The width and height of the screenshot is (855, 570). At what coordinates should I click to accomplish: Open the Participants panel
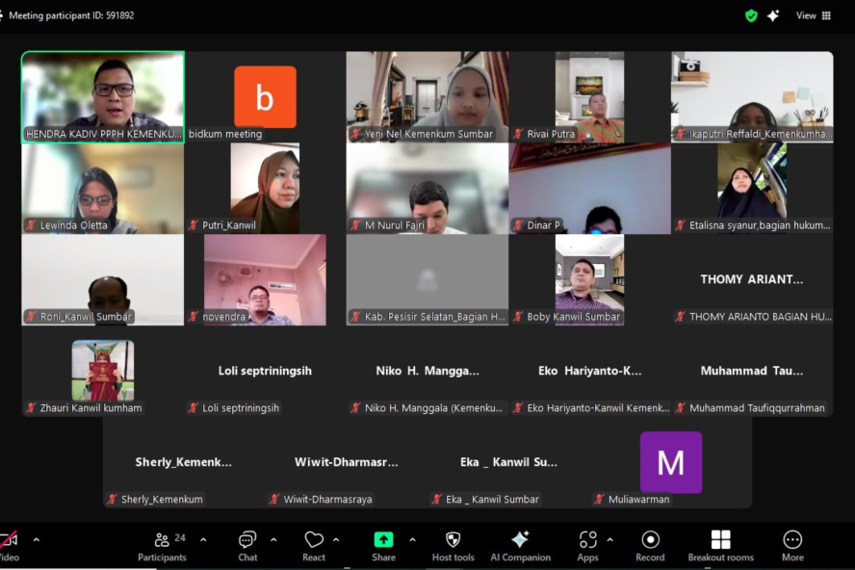[162, 545]
